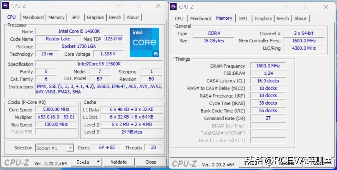
Task: Switch to SPD tab in left window
Action: click(x=75, y=17)
